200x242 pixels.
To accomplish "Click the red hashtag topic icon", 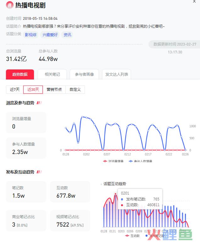I will pyautogui.click(x=9, y=5).
